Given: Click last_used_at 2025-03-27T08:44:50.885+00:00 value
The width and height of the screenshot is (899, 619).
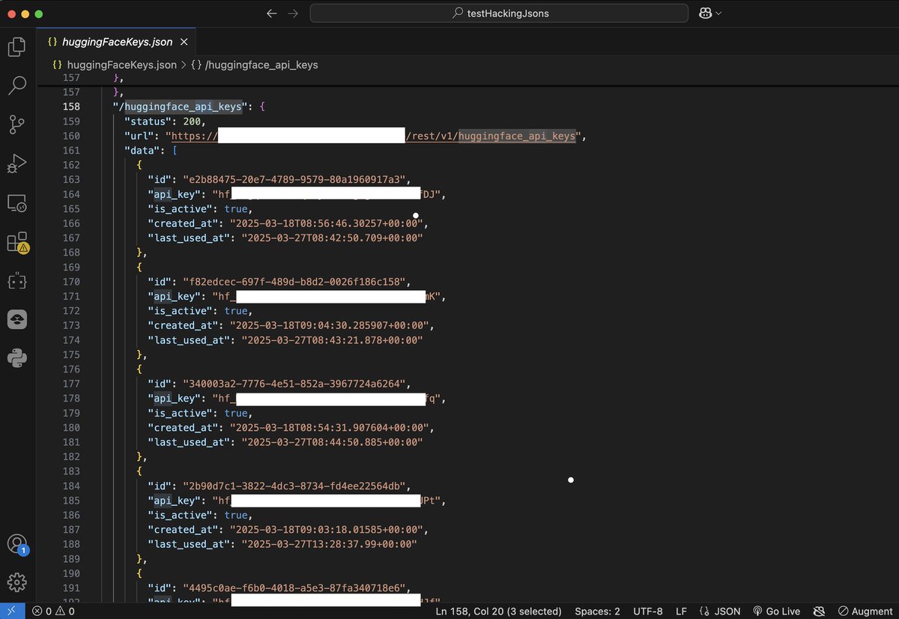Looking at the screenshot, I should 332,443.
